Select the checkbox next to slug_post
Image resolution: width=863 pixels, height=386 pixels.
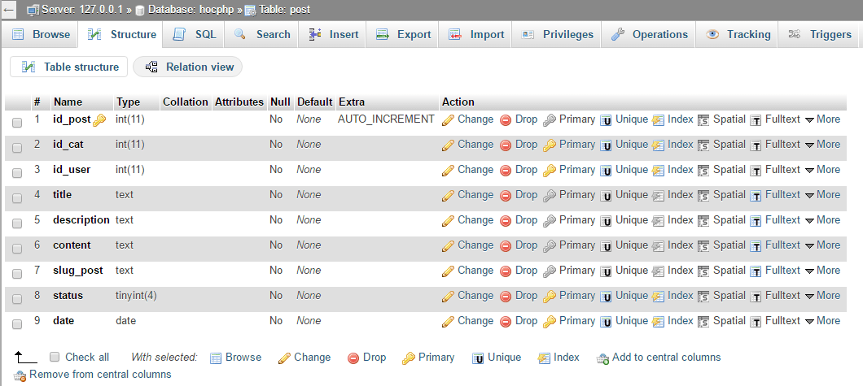point(17,273)
